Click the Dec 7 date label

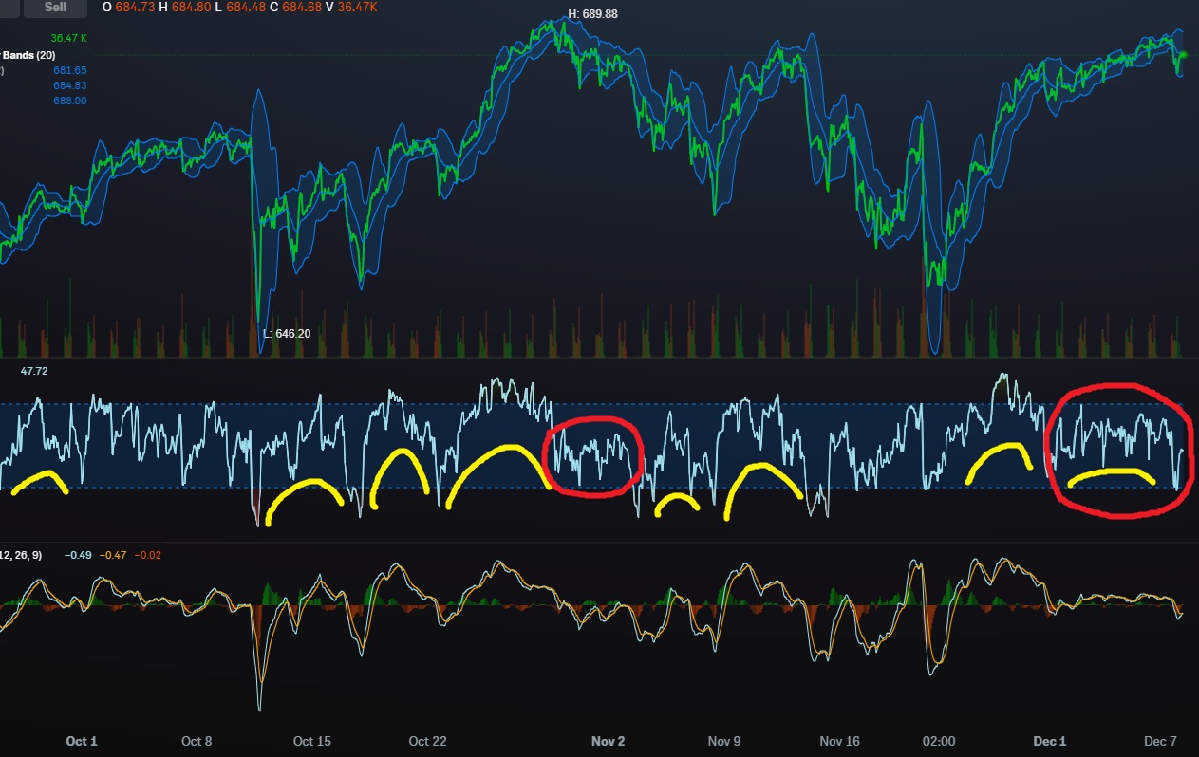[1160, 741]
